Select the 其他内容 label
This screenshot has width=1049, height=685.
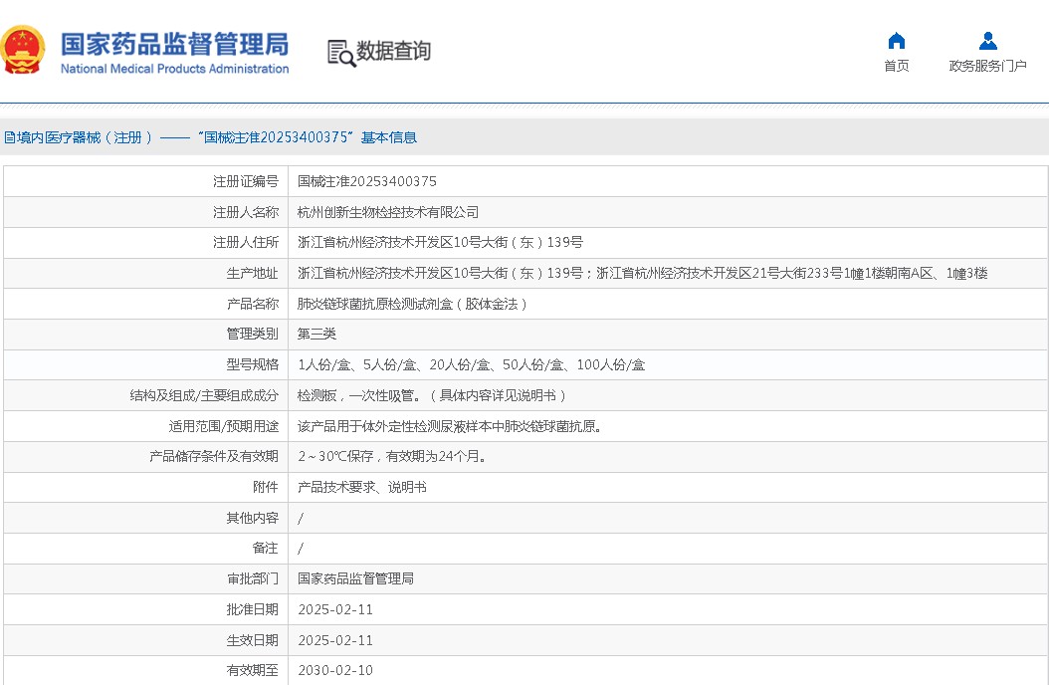pyautogui.click(x=252, y=518)
